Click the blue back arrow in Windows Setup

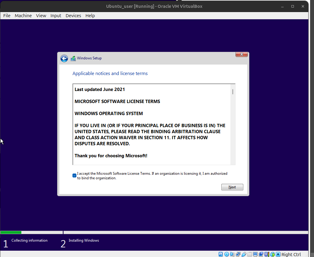pyautogui.click(x=64, y=58)
